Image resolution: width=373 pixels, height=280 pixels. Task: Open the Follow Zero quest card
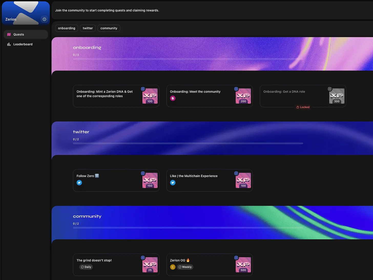[116, 180]
